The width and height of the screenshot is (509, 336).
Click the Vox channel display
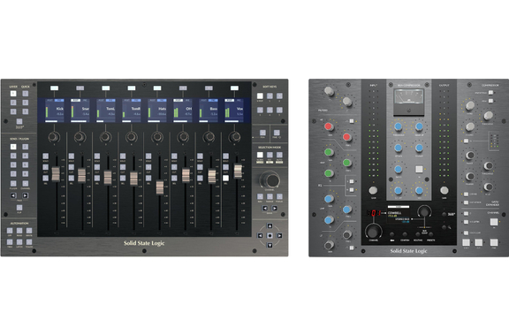pos(234,111)
